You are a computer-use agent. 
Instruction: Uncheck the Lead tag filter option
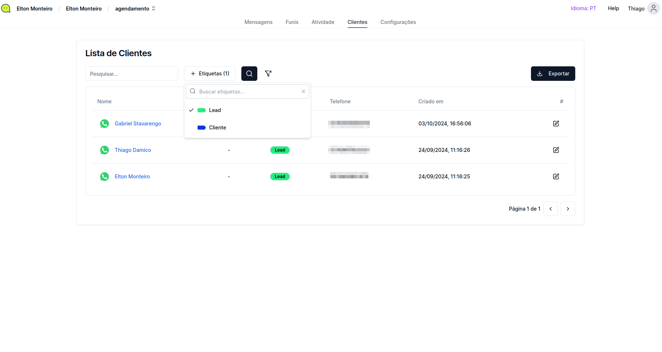click(x=214, y=110)
